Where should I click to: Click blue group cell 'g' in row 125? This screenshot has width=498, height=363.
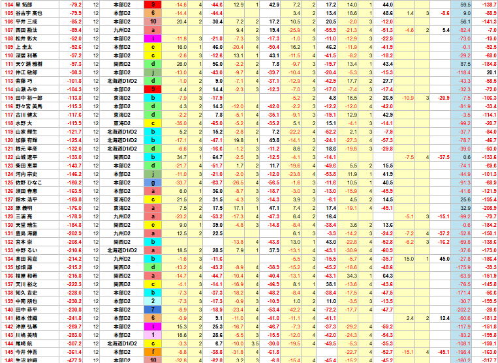(x=153, y=182)
